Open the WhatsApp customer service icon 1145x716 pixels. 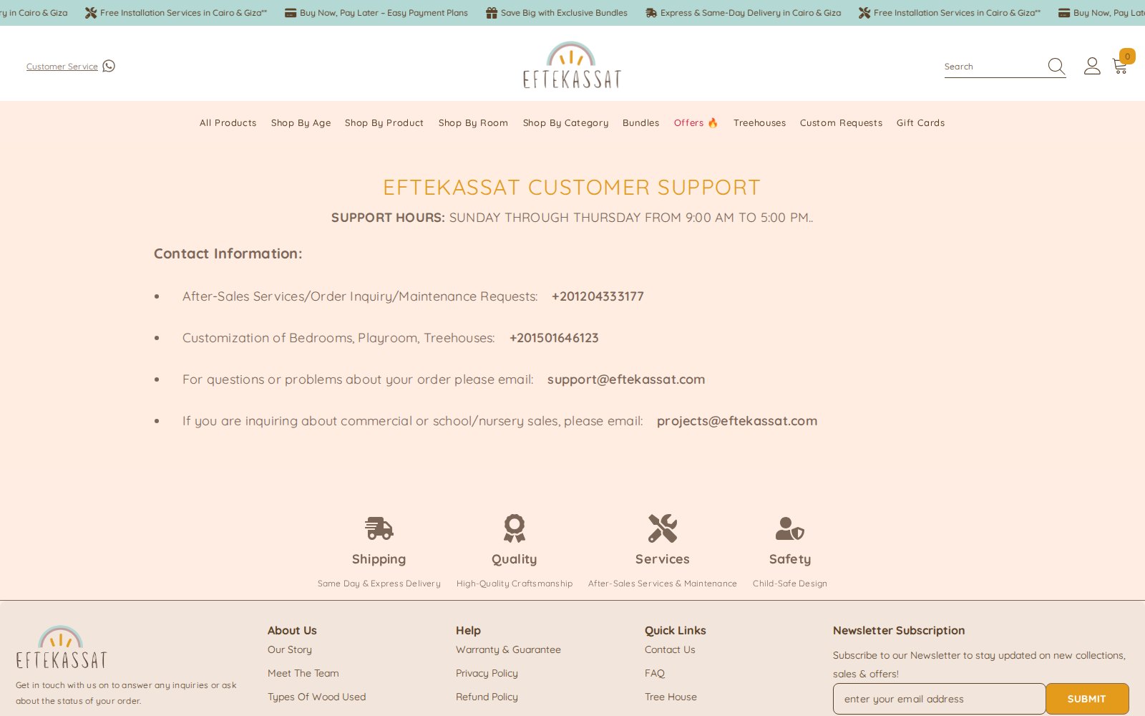109,66
